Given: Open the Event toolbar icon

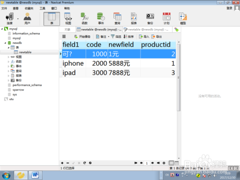Looking at the screenshot, I should 101,18.
